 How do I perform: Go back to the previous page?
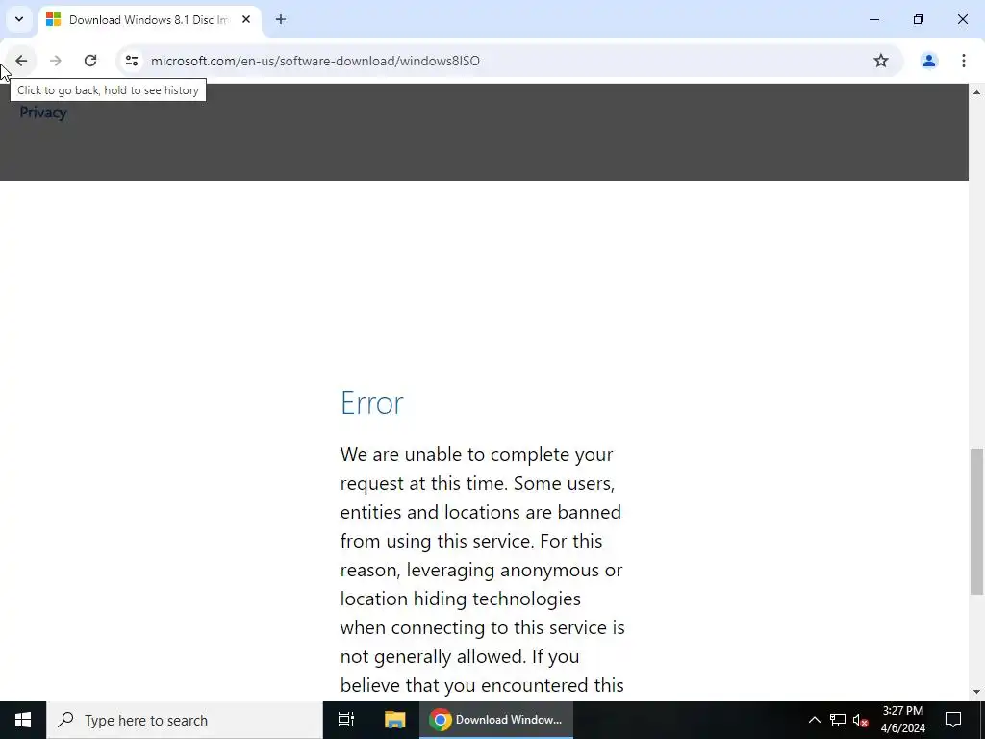[x=21, y=61]
